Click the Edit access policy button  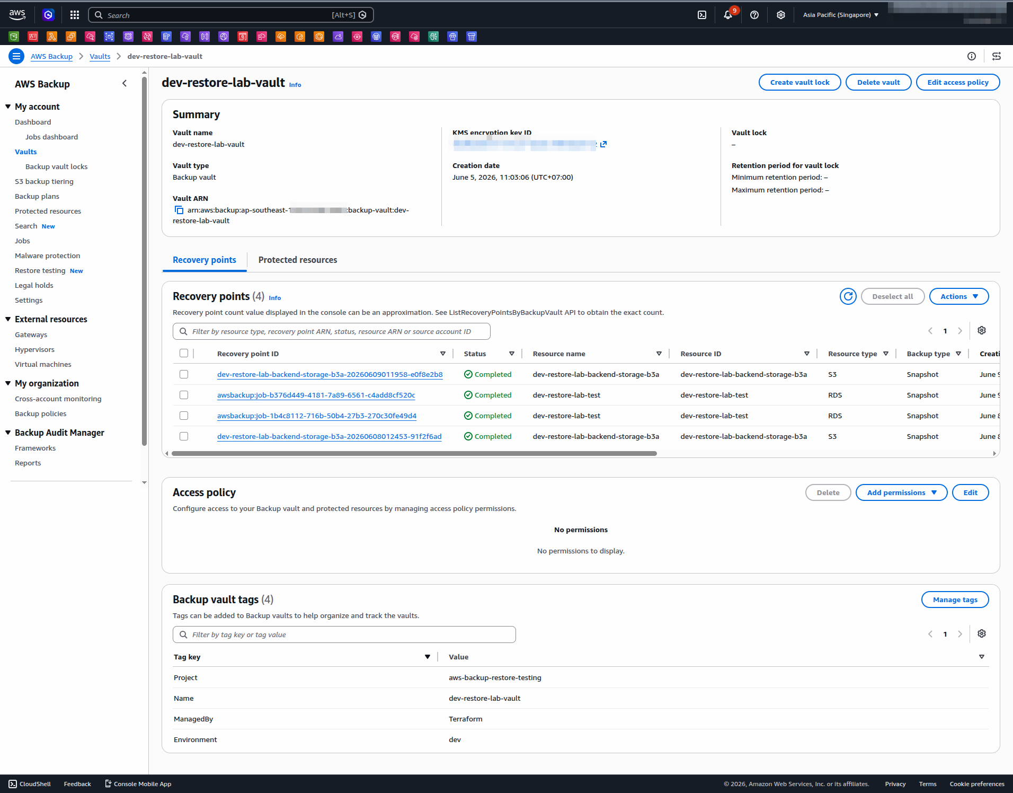coord(958,82)
